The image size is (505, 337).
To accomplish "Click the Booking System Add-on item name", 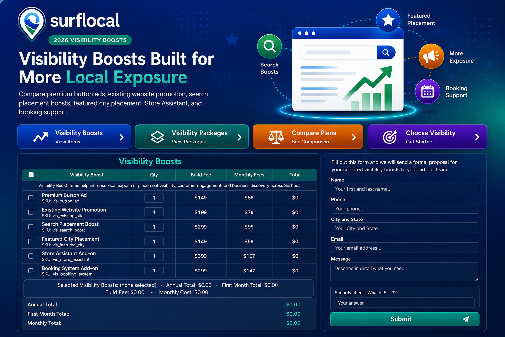I will [x=70, y=268].
